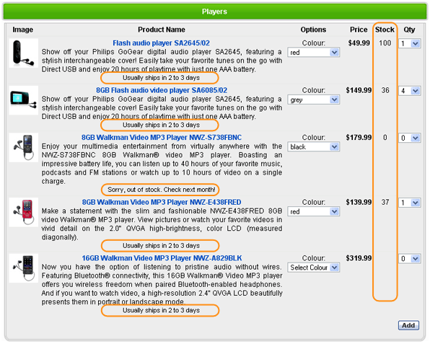Click the Add button
This screenshot has height=344, width=430.
click(408, 325)
